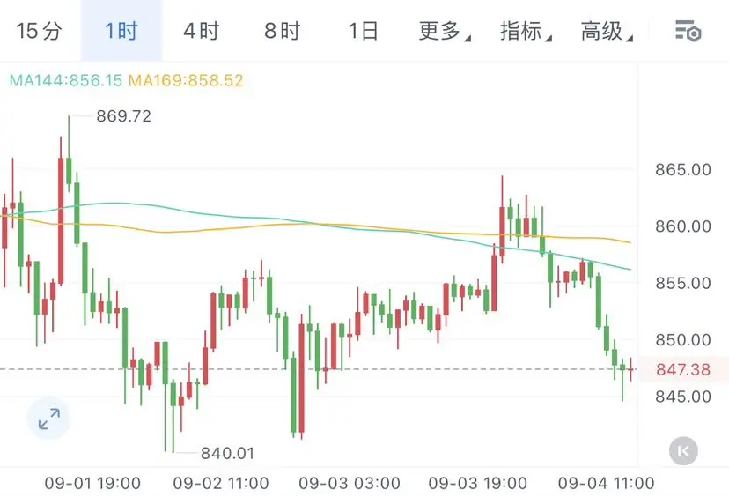Select the 1日 daily timeframe
The width and height of the screenshot is (729, 497).
click(363, 31)
